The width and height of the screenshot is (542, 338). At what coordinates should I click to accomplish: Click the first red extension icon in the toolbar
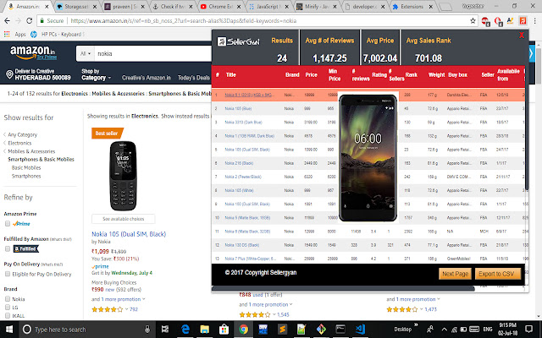485,21
